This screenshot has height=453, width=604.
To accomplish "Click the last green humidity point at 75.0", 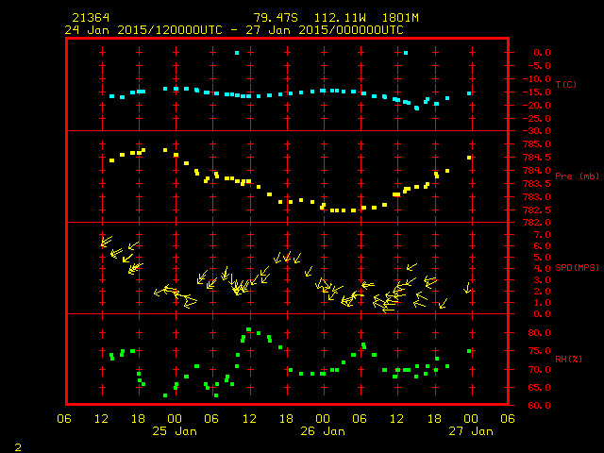I will tap(469, 351).
